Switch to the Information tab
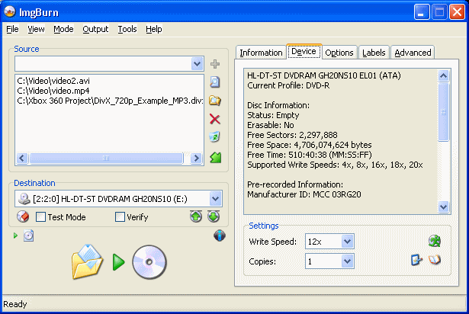469x314 pixels. (x=261, y=53)
